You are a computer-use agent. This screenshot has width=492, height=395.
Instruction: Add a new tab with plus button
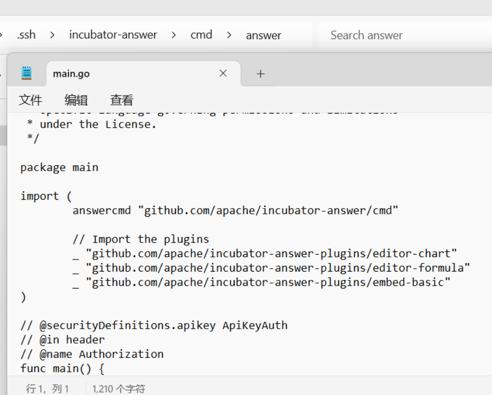tap(261, 74)
